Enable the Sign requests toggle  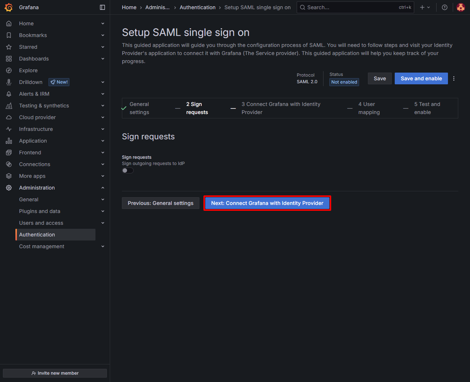point(128,170)
